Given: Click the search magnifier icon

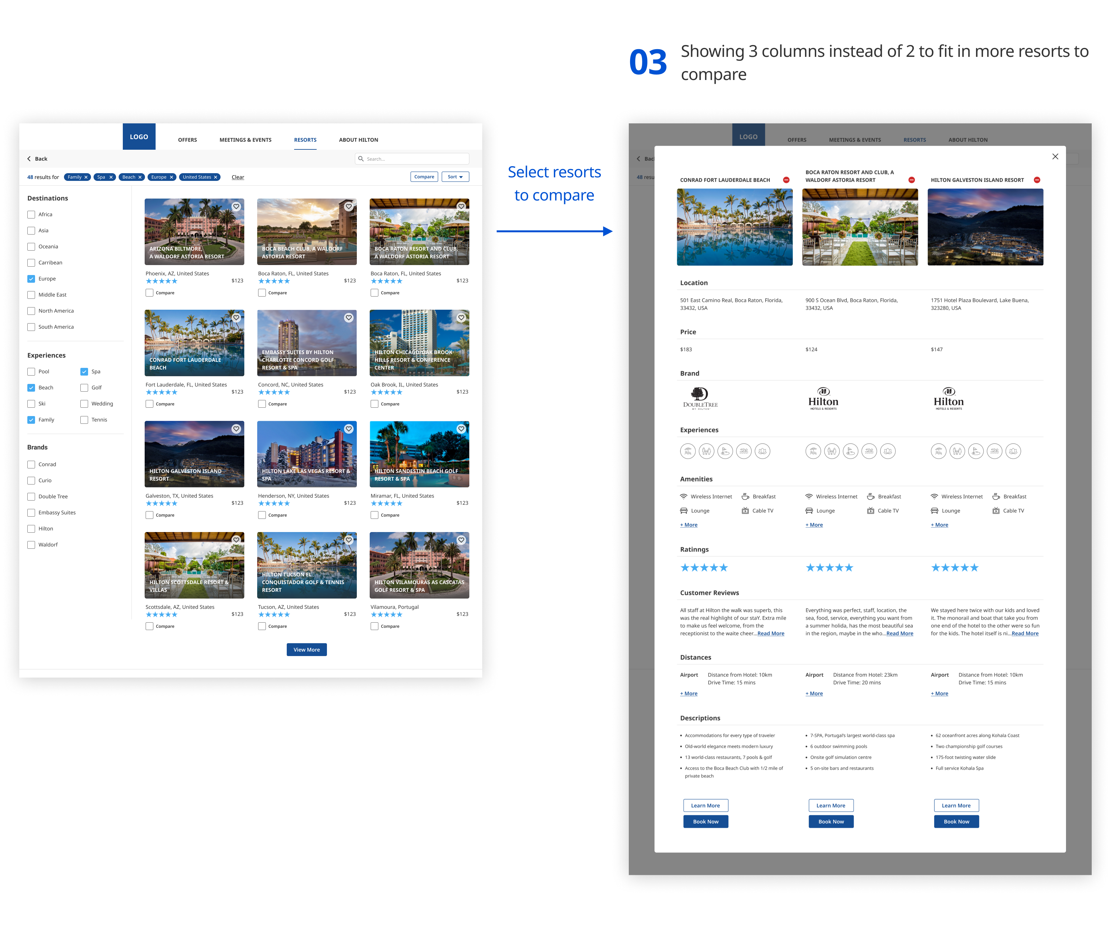Looking at the screenshot, I should coord(361,159).
